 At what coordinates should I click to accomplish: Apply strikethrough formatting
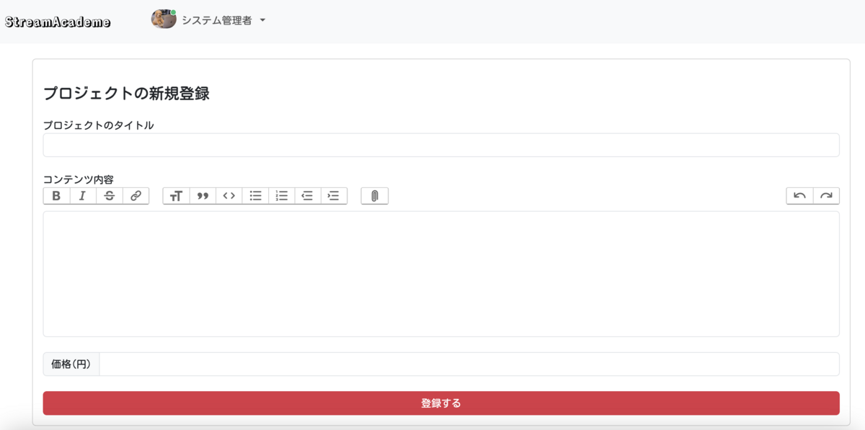click(x=110, y=196)
